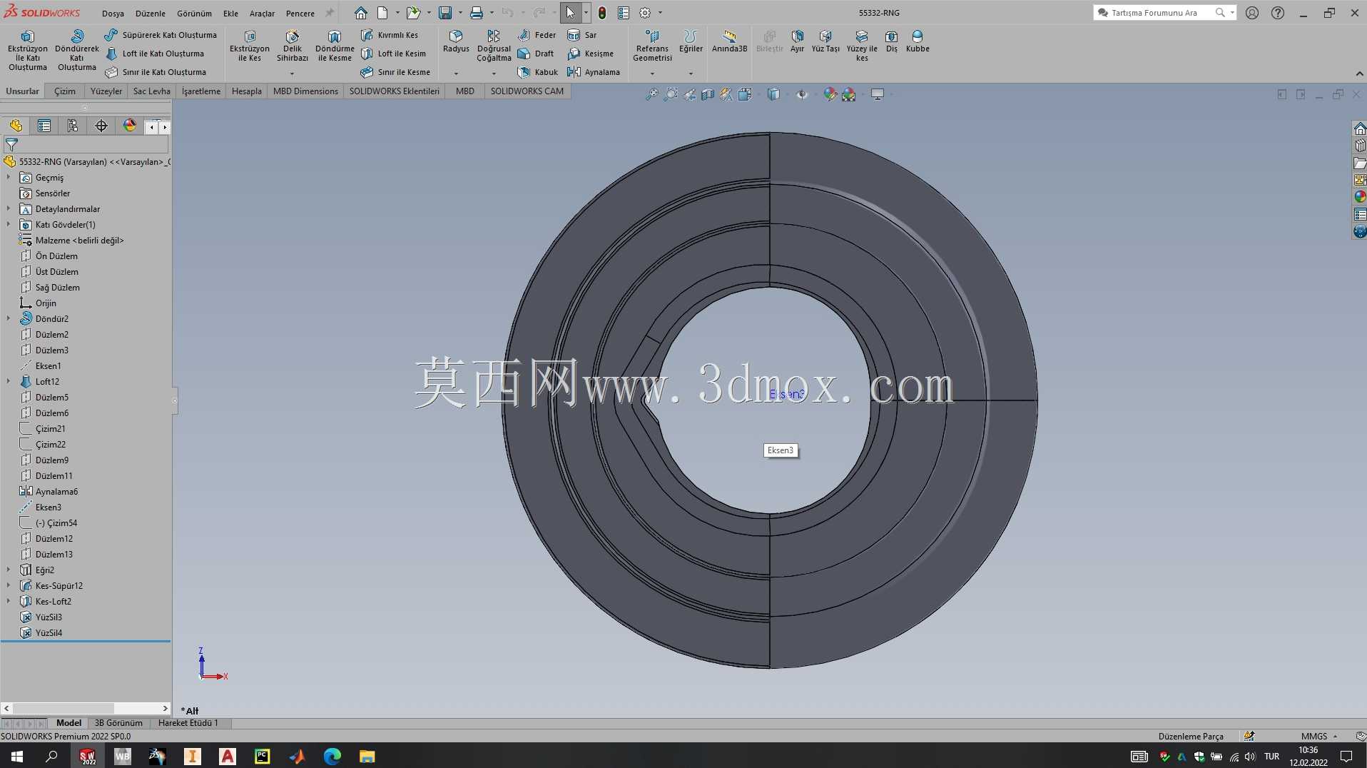Open the PropertyManager tab icon
1367x768 pixels.
tap(44, 126)
